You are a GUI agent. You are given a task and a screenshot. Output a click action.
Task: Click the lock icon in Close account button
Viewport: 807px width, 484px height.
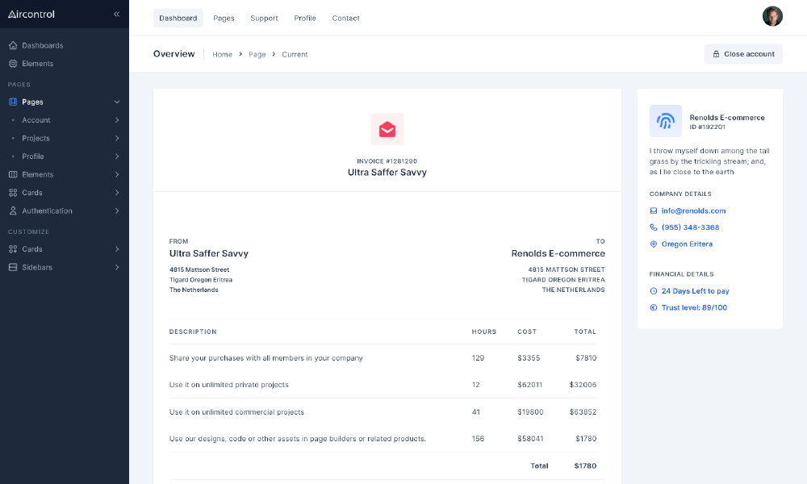pos(716,54)
